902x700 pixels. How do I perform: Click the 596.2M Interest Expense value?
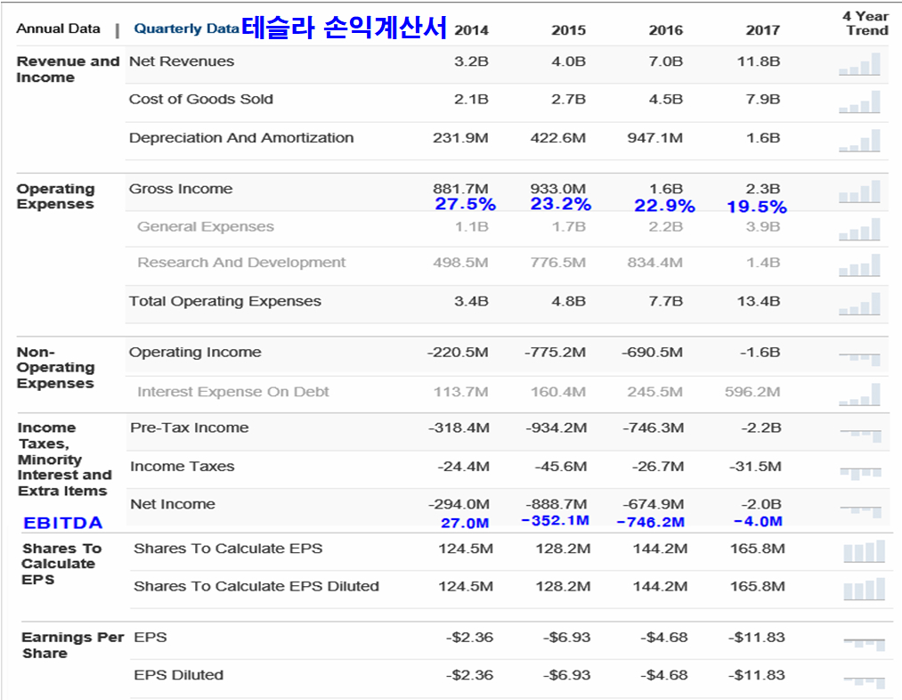point(752,392)
